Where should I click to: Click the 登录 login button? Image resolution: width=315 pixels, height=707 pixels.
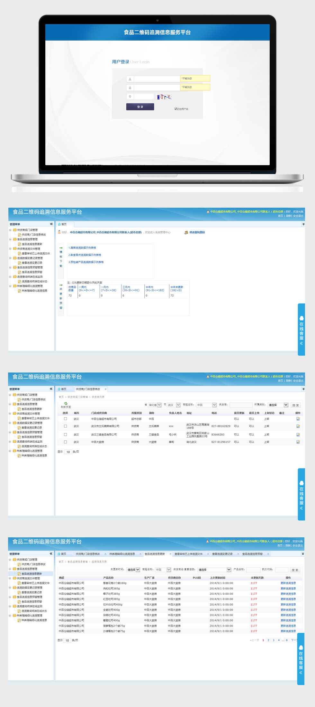point(140,107)
